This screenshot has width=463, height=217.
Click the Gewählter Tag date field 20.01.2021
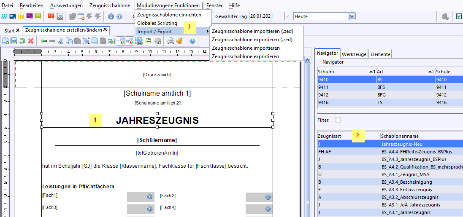267,16
